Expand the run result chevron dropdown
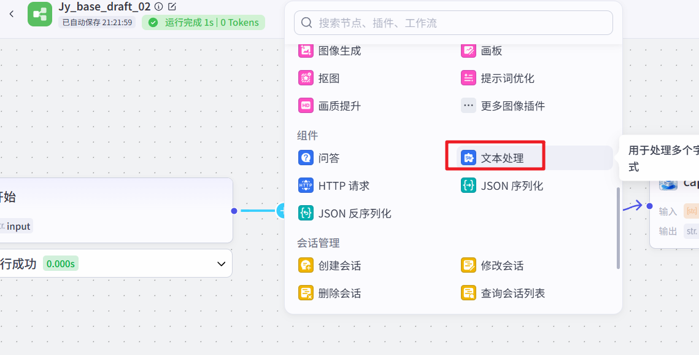 click(x=222, y=264)
